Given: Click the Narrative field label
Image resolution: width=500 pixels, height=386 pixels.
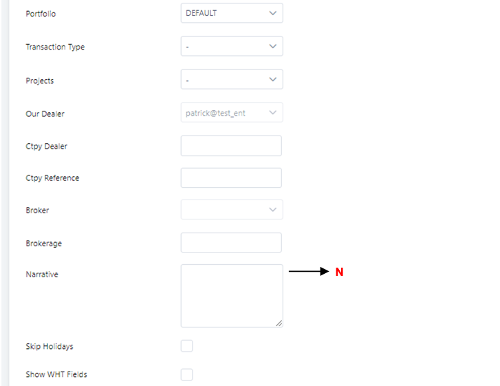Looking at the screenshot, I should click(42, 275).
